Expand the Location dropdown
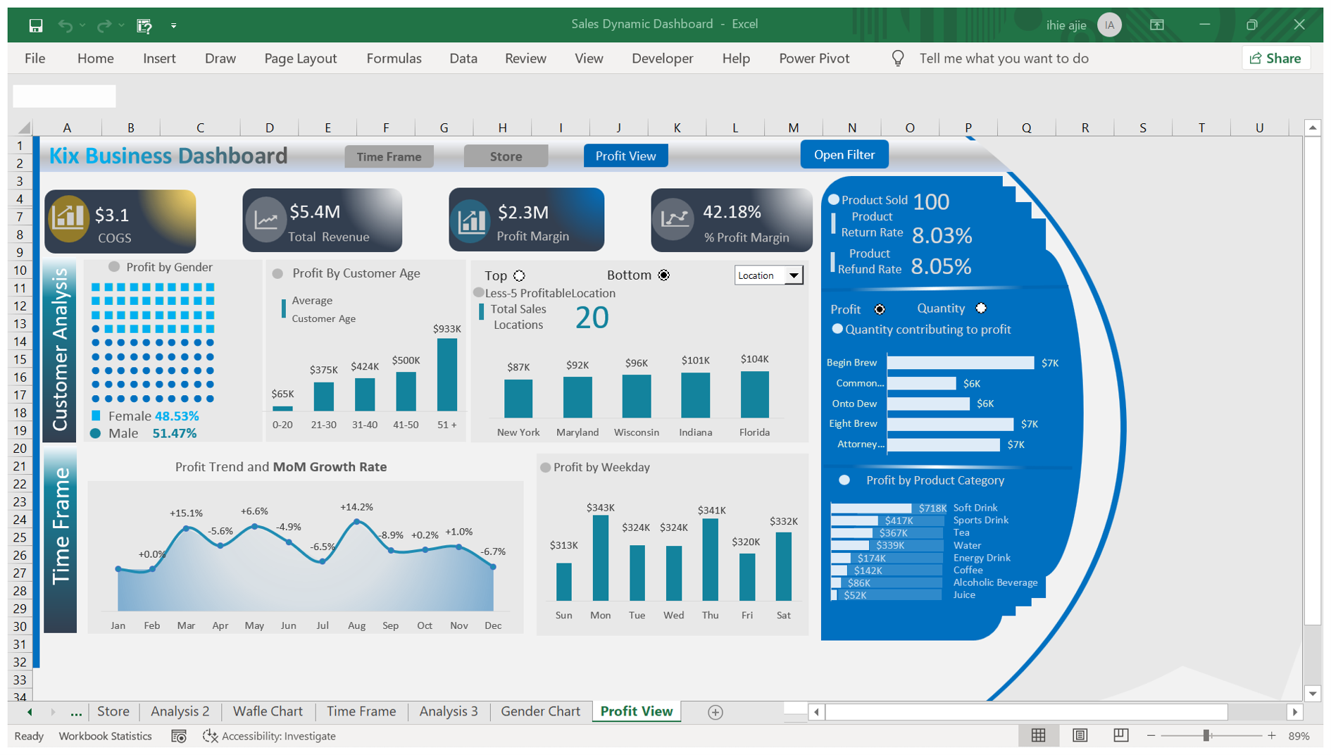Image resolution: width=1331 pixels, height=755 pixels. (x=794, y=275)
